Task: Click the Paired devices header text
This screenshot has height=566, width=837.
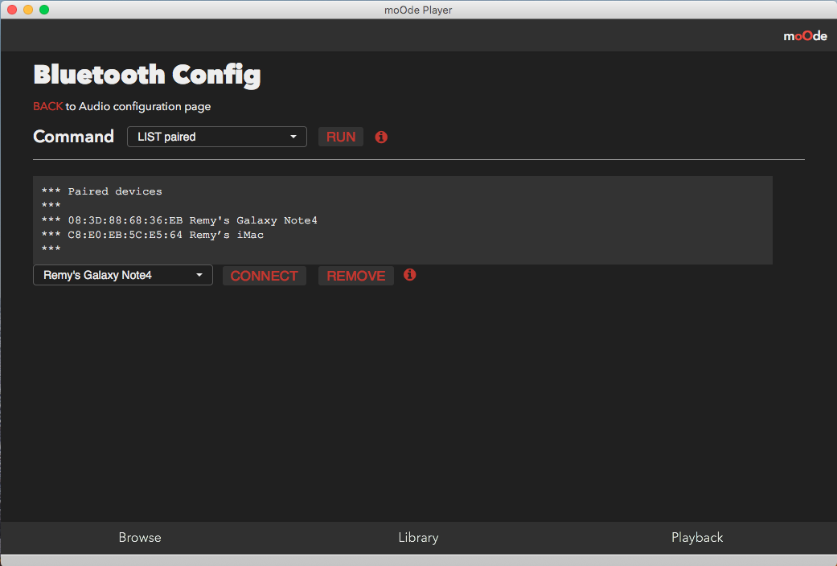Action: (115, 191)
